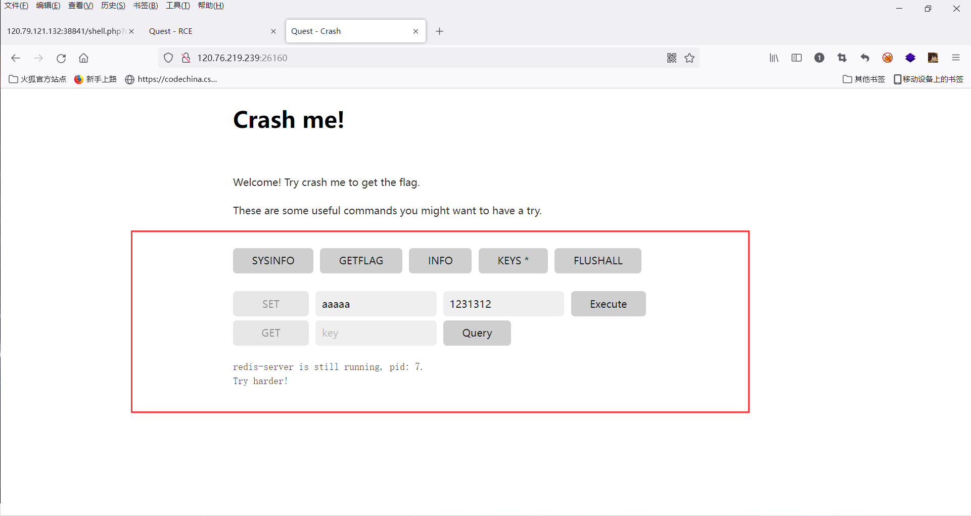Click the shield tracking protection icon
This screenshot has height=516, width=971.
click(168, 58)
